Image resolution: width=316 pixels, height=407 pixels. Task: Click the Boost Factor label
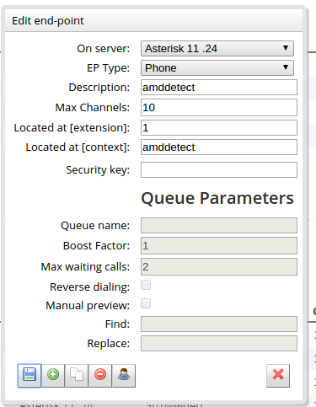point(96,246)
